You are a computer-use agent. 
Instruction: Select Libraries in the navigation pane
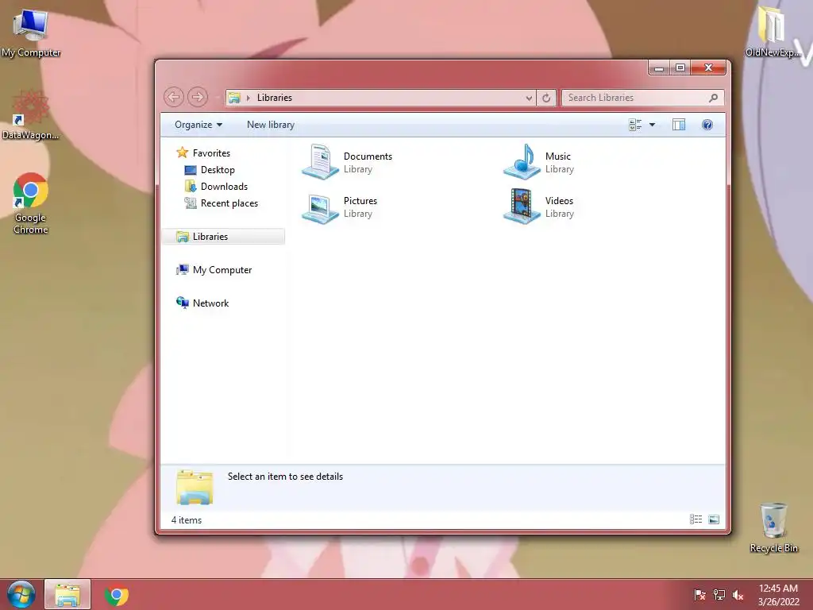(223, 237)
